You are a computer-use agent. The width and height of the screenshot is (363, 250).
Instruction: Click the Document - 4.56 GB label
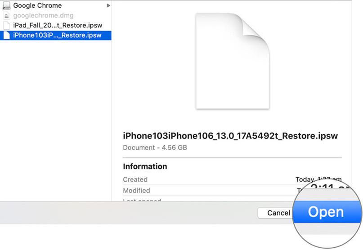155,147
